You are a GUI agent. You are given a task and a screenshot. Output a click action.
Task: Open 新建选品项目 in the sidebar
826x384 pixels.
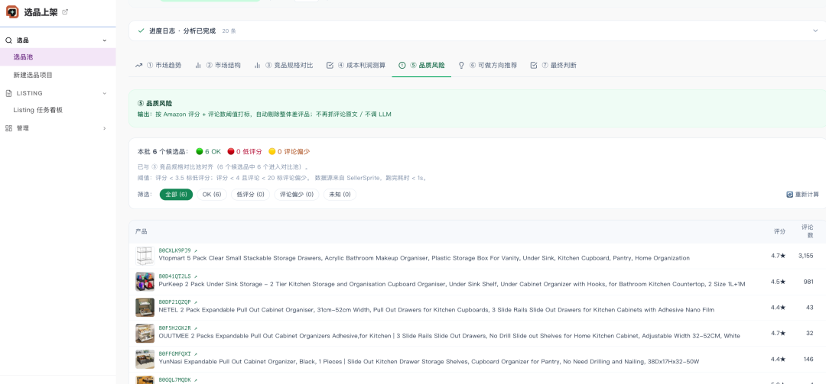coord(58,75)
